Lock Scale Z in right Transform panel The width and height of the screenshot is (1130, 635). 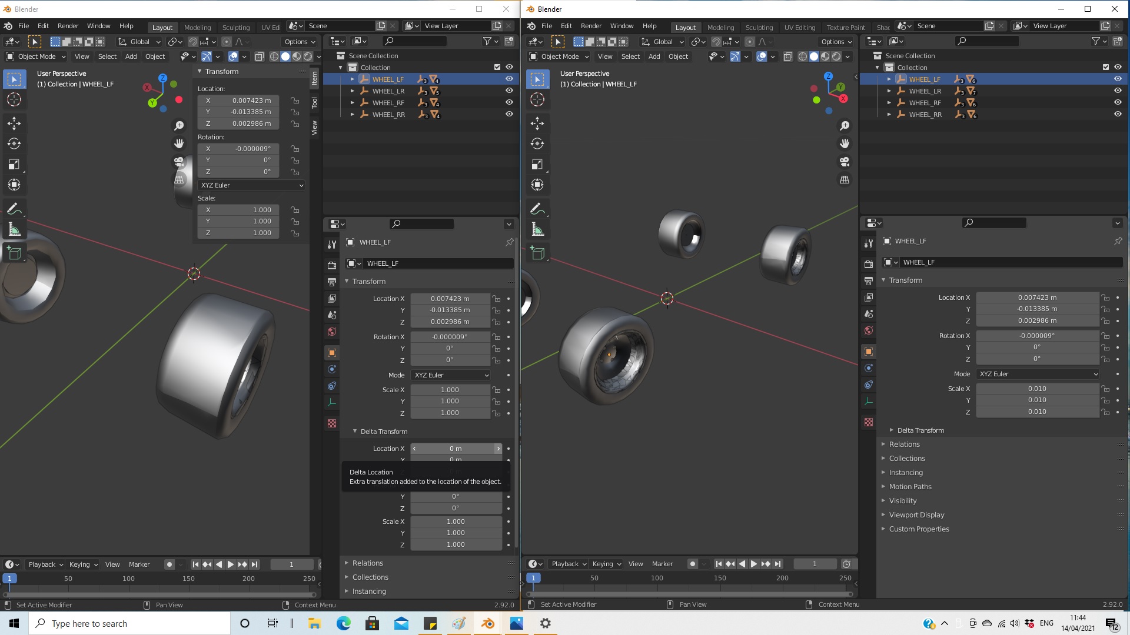1106,412
